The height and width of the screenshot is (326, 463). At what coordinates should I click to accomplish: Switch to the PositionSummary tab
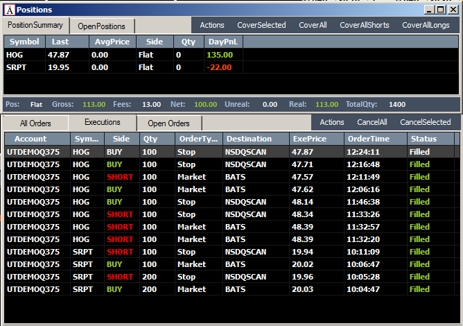click(35, 25)
